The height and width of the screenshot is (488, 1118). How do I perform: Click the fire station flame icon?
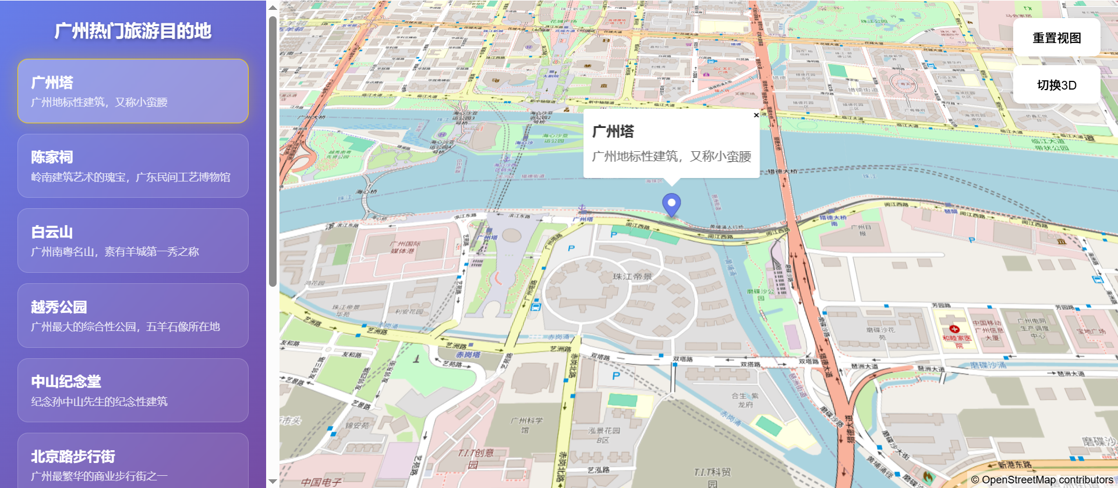pyautogui.click(x=928, y=478)
